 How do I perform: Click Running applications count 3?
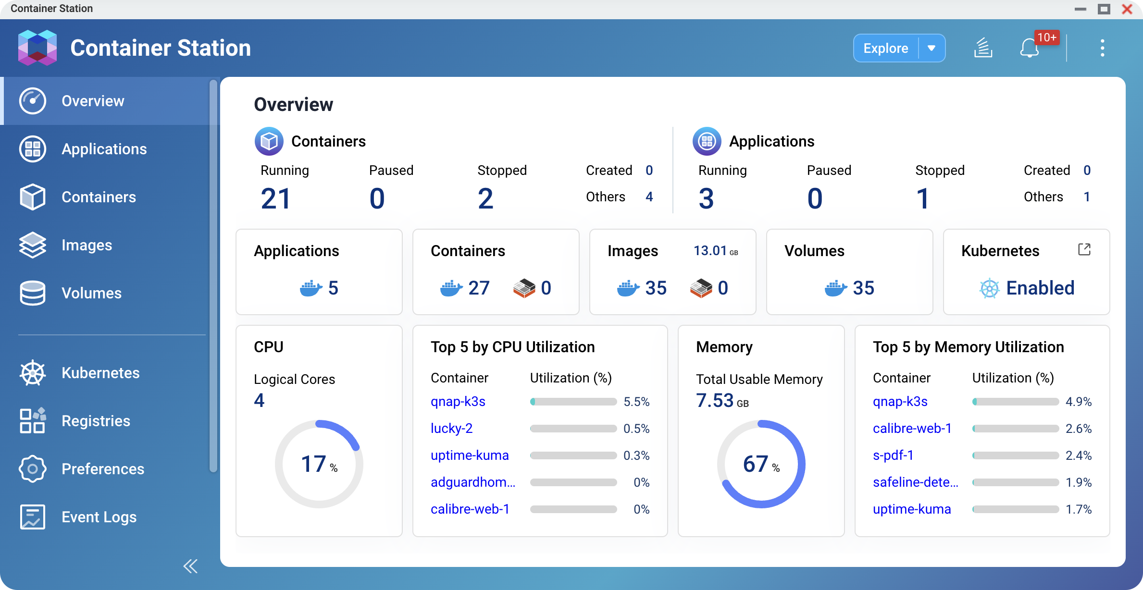tap(706, 198)
